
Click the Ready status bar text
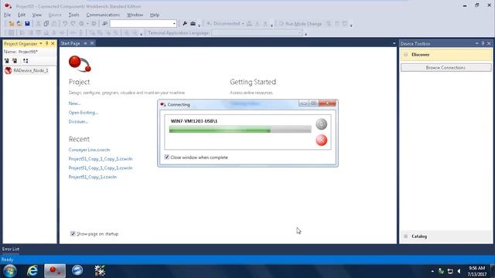(7, 259)
